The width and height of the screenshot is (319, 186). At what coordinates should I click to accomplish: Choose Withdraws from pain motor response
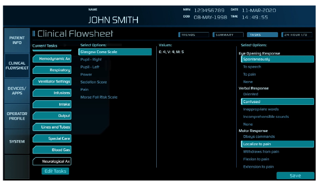pyautogui.click(x=261, y=152)
